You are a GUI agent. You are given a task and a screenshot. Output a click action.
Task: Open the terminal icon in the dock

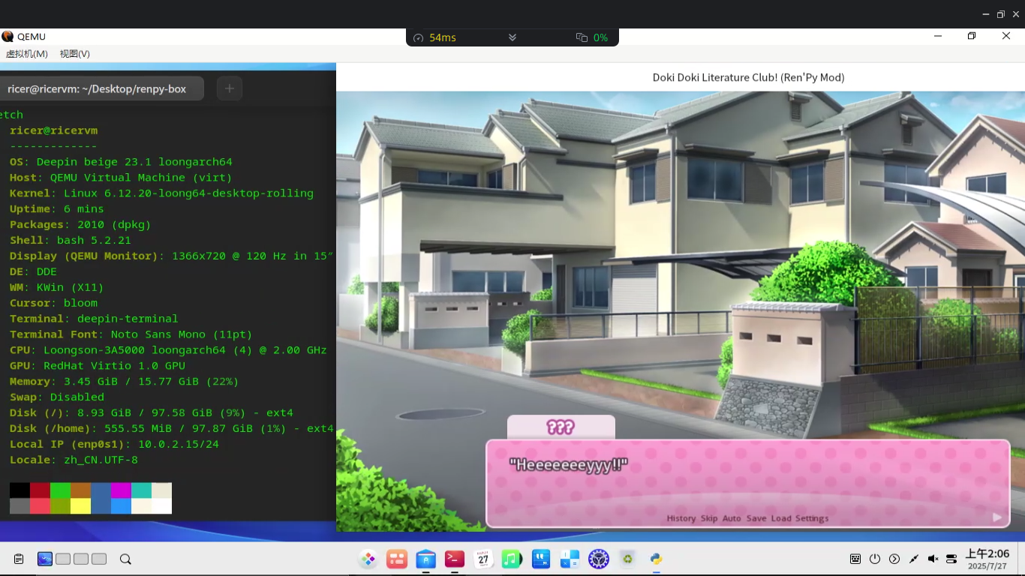454,559
